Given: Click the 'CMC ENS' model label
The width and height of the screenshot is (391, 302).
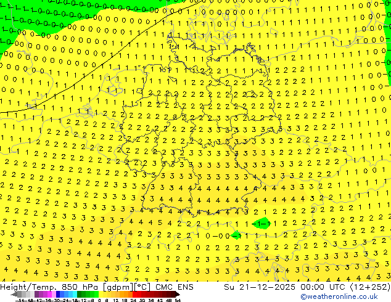Looking at the screenshot, I should click(x=175, y=287).
